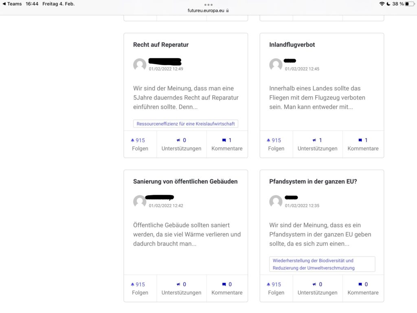Image resolution: width=417 pixels, height=313 pixels.
Task: Click megaphone icon on Sanierung von öffentlichen Gebäuden card
Action: (178, 284)
